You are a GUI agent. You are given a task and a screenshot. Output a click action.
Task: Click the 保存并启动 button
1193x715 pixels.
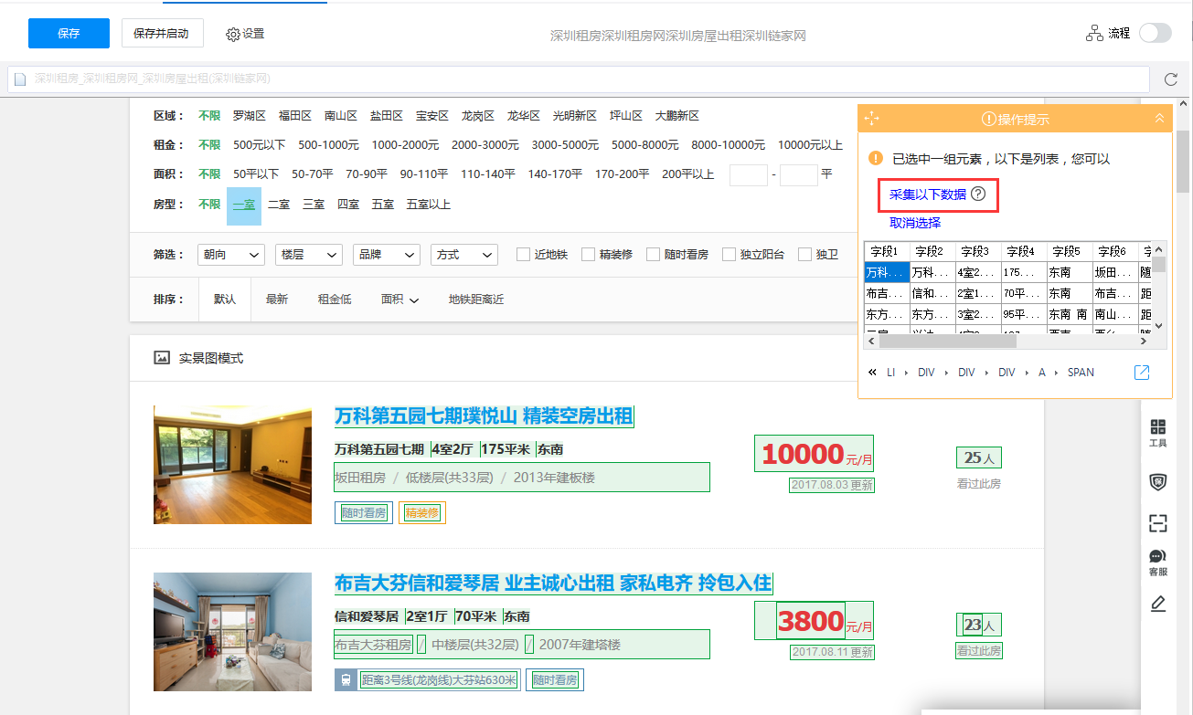click(162, 33)
